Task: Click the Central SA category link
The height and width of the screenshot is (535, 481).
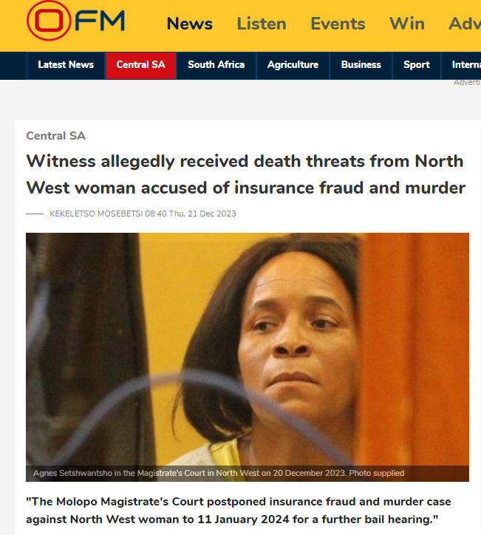Action: coord(55,136)
